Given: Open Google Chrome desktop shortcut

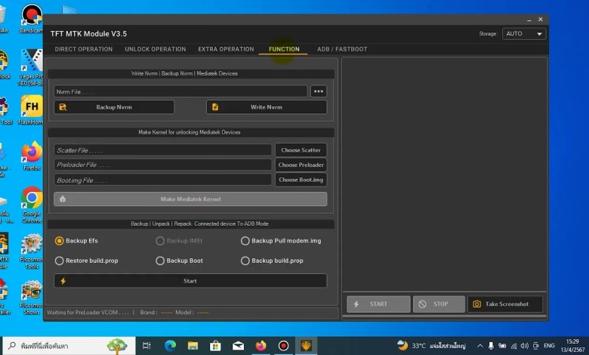Looking at the screenshot, I should (32, 199).
